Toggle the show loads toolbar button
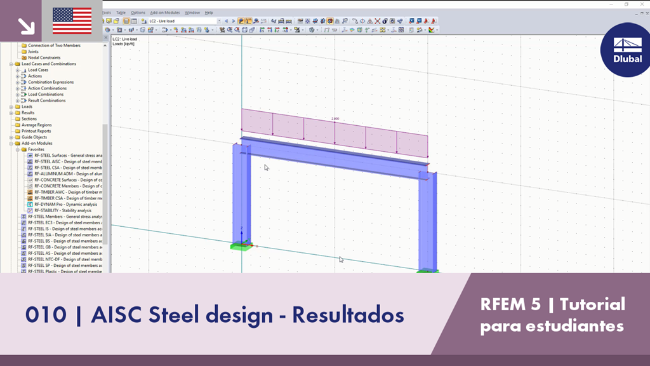Screen dimensions: 650x366 pos(241,21)
